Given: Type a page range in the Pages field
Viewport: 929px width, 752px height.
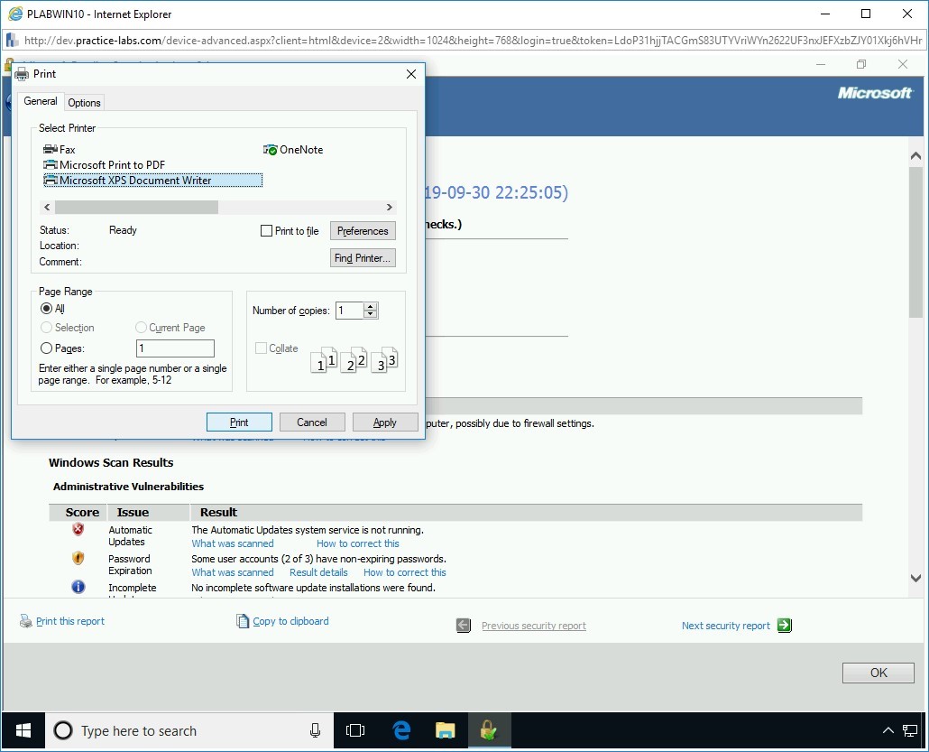Looking at the screenshot, I should coord(175,348).
